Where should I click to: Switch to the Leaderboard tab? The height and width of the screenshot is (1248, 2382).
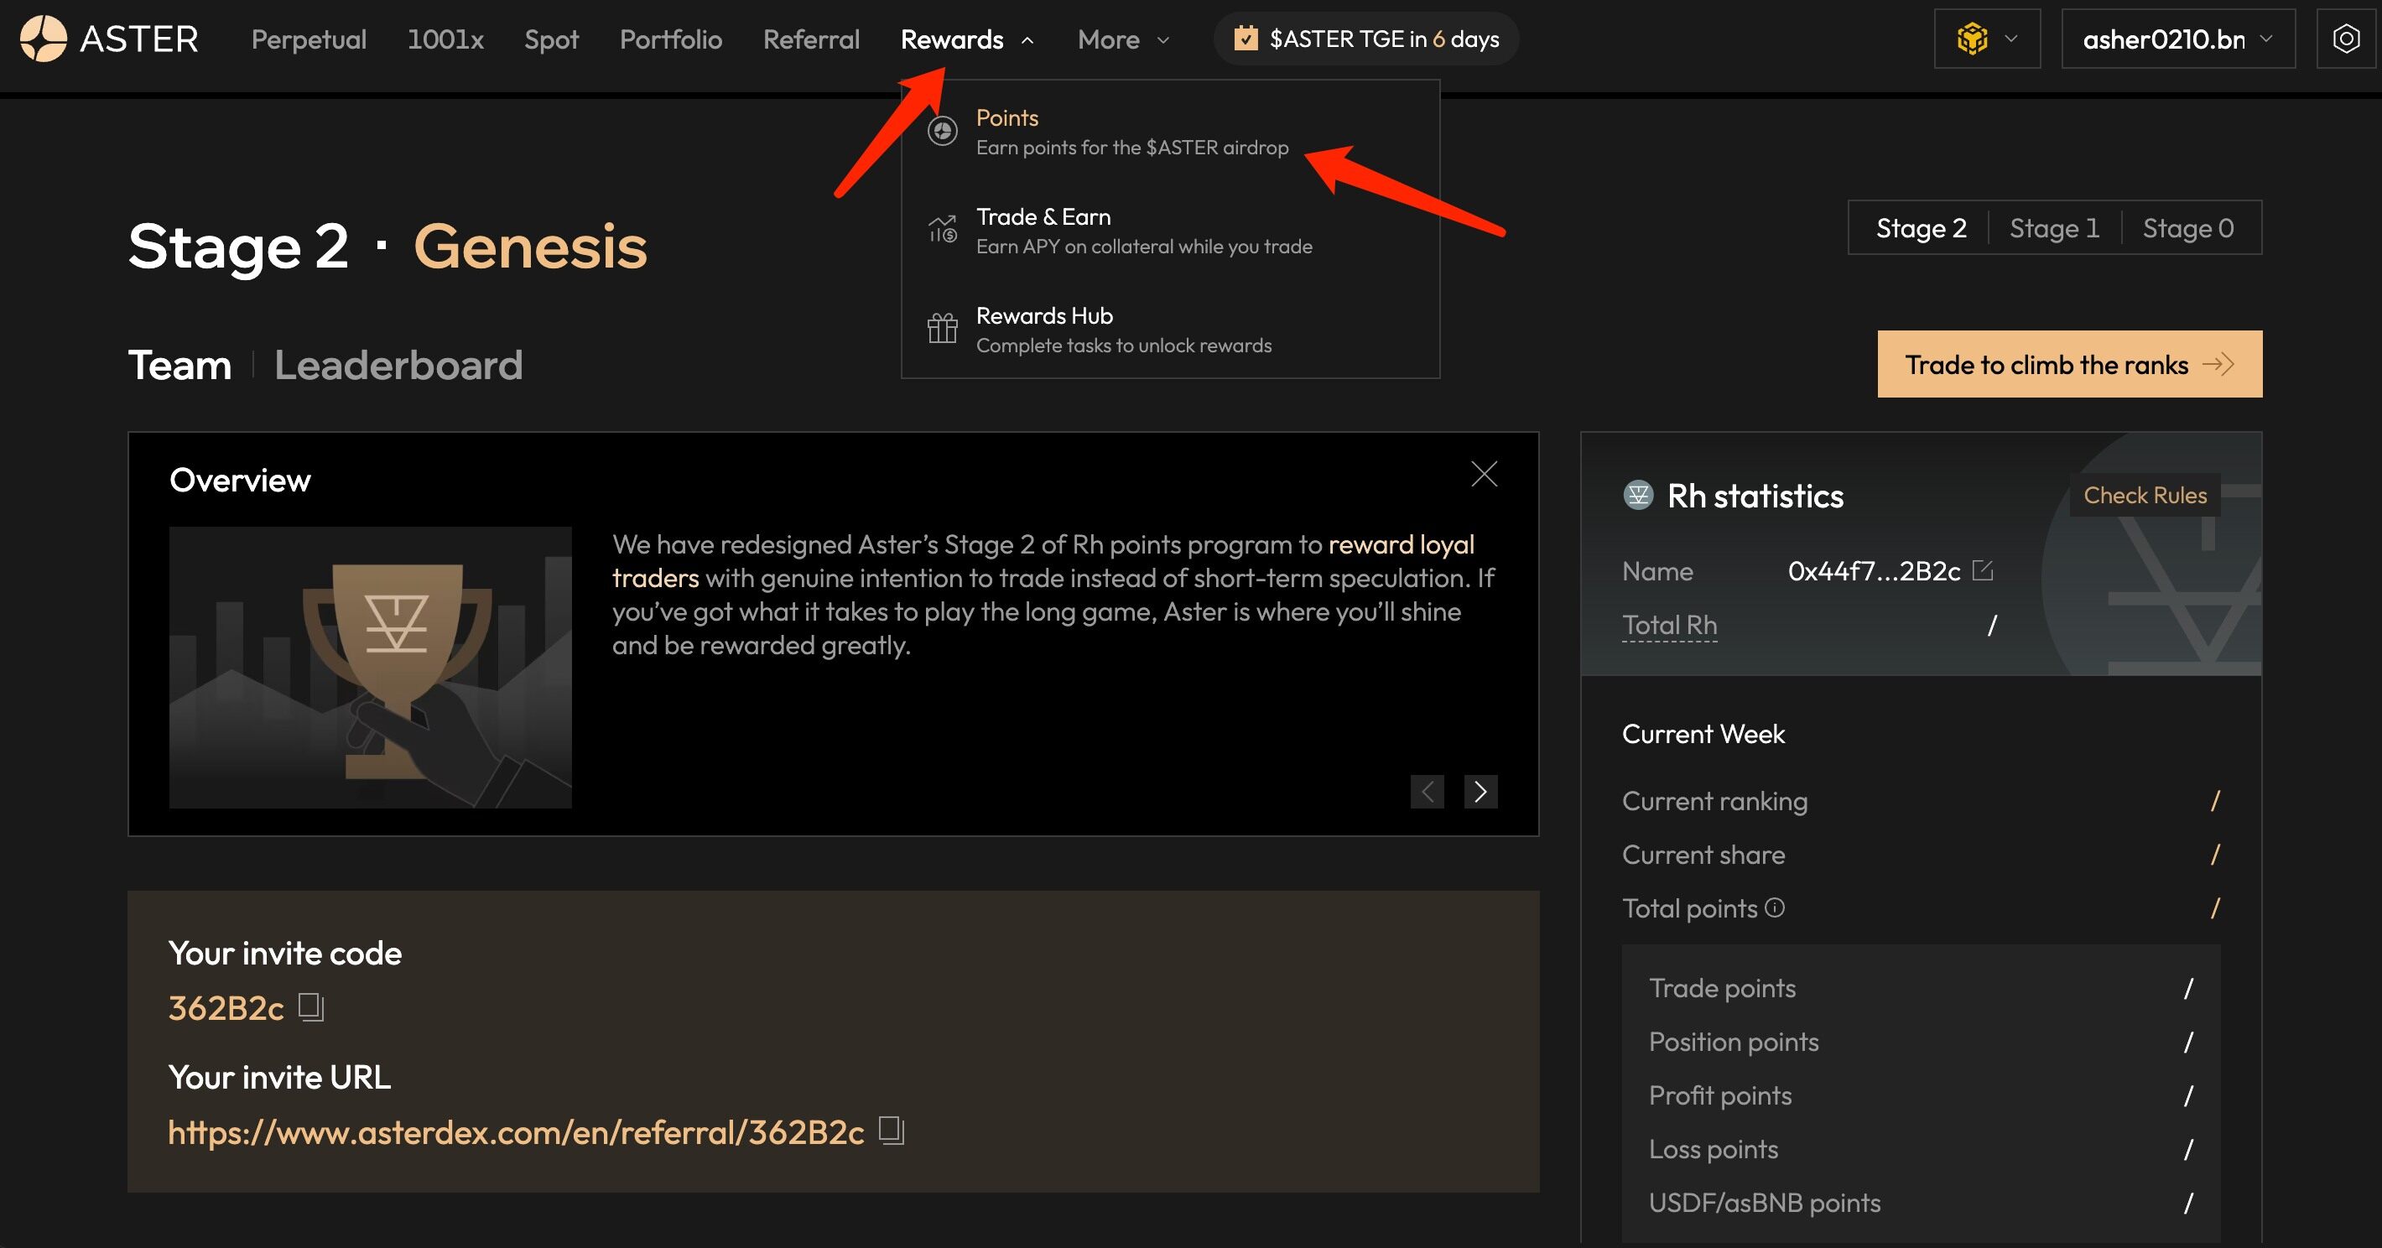[398, 365]
